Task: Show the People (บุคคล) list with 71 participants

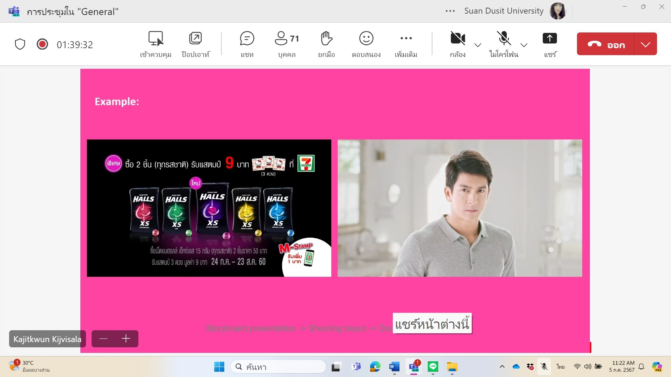Action: [x=287, y=44]
